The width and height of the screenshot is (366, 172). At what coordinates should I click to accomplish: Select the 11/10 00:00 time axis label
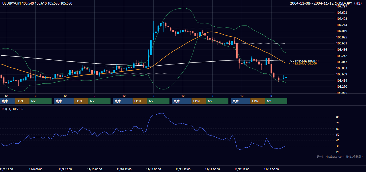point(95,169)
